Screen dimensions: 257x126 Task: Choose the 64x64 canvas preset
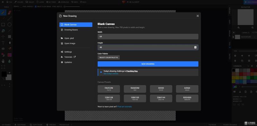(187, 89)
